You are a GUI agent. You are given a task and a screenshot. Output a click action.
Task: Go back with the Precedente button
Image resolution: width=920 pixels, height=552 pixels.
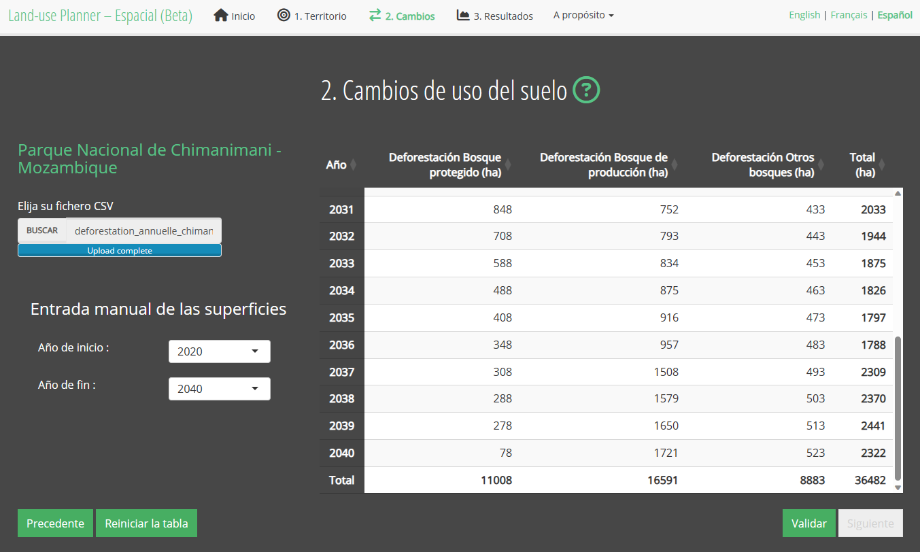(x=55, y=523)
